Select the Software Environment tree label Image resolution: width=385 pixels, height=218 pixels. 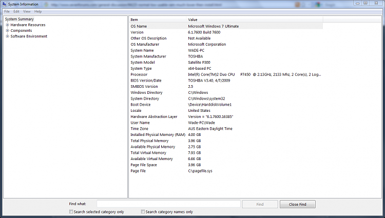29,36
